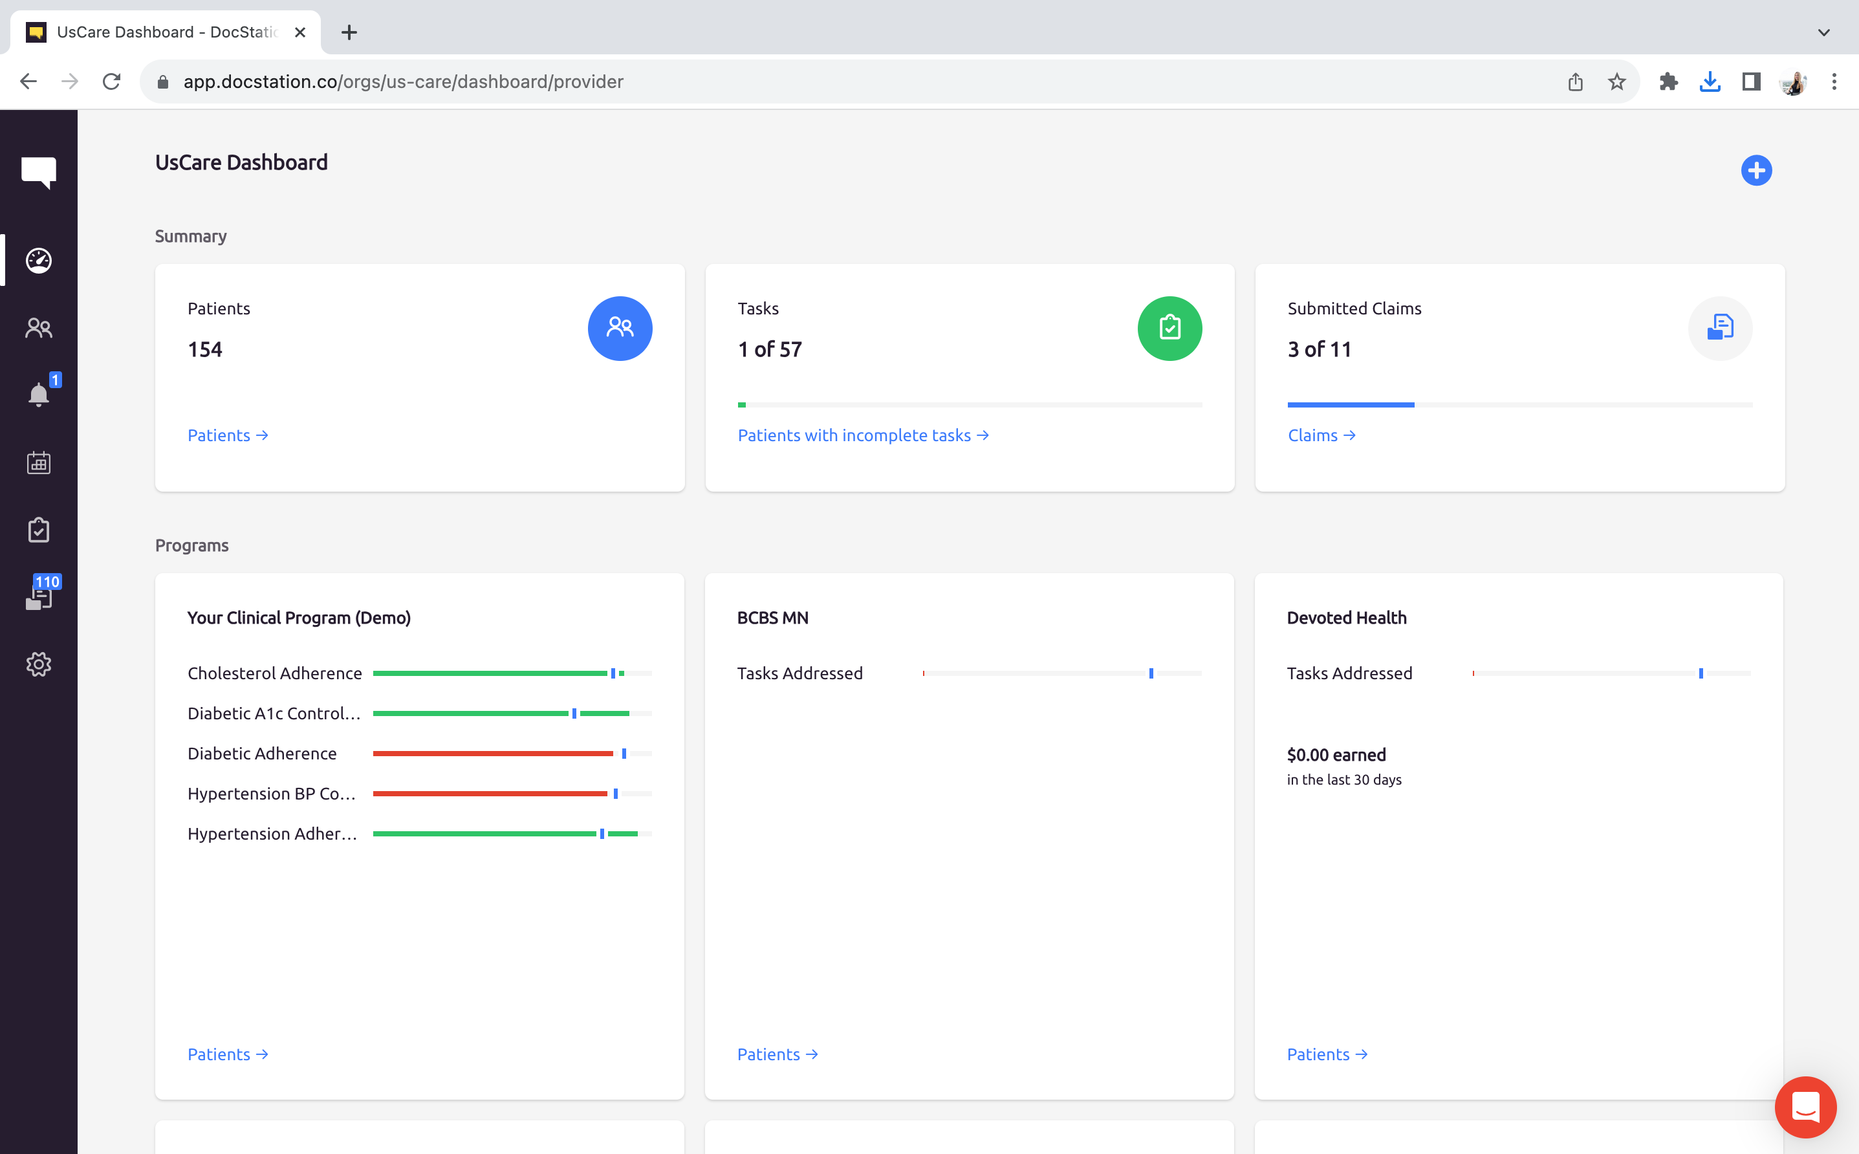Click the blue plus add button
The height and width of the screenshot is (1154, 1859).
1756,170
